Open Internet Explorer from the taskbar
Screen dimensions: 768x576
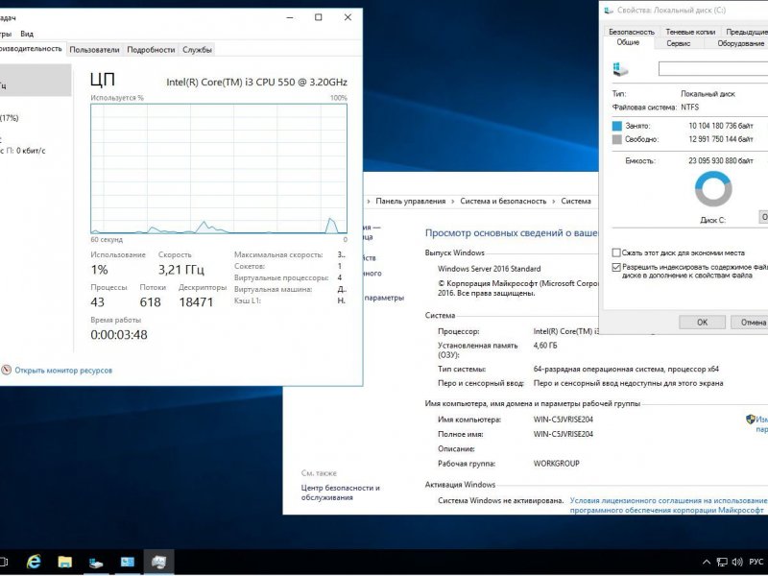[x=34, y=562]
